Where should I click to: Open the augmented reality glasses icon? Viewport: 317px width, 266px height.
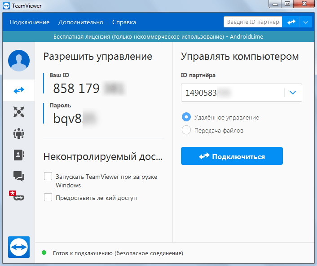pyautogui.click(x=17, y=196)
